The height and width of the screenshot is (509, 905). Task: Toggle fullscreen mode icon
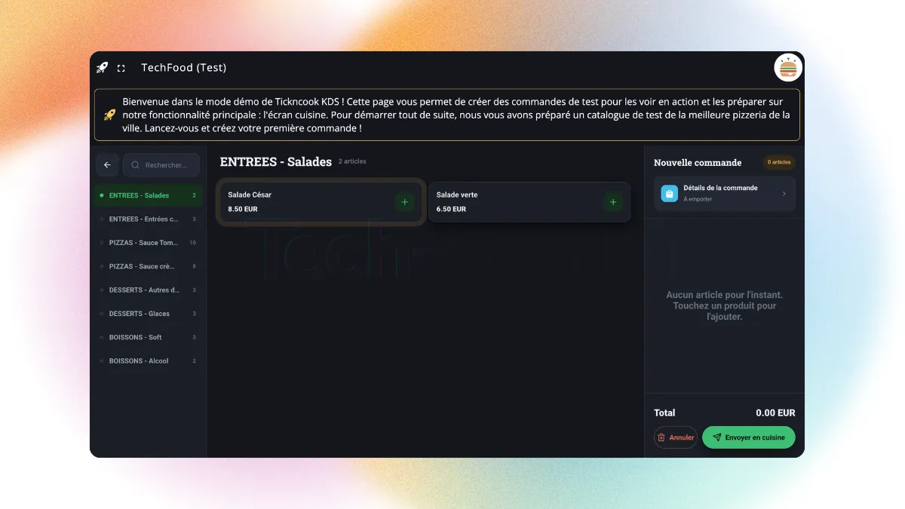coord(121,68)
